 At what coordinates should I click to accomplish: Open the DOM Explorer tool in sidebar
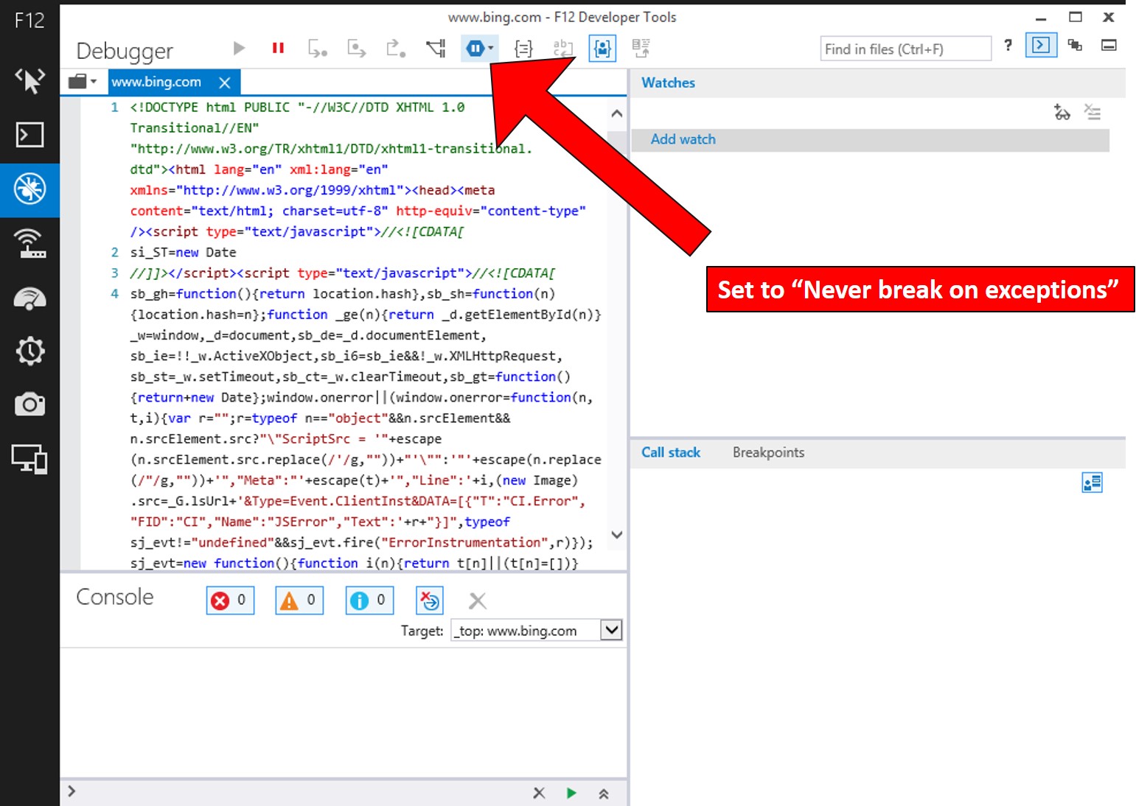point(29,80)
